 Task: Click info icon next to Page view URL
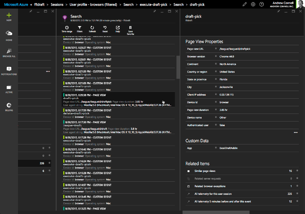pyautogui.click(x=216, y=49)
